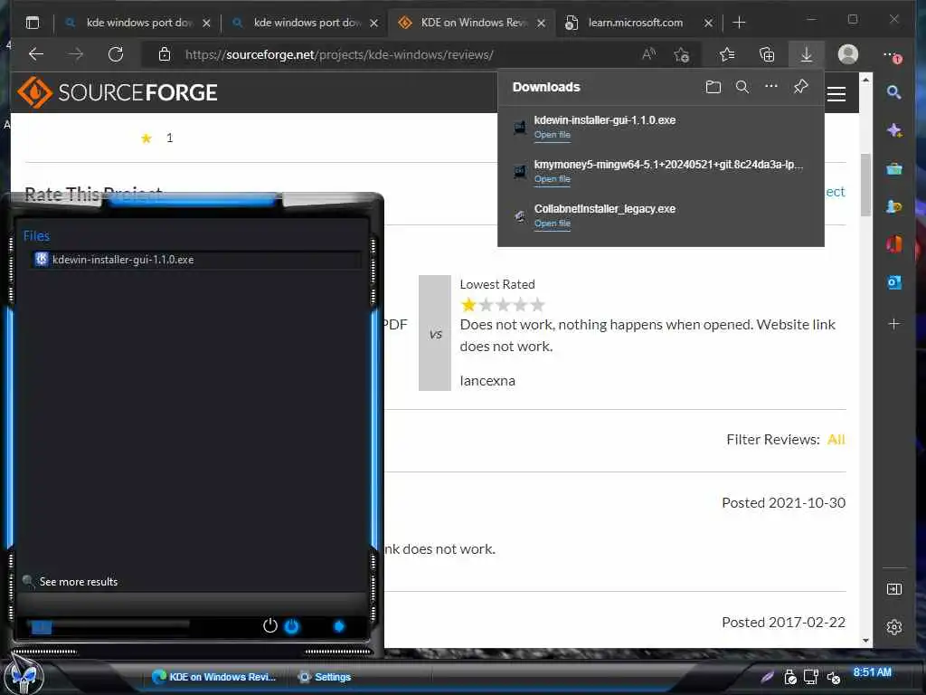Click the start menu search box
Viewport: 926px width, 695px height.
click(x=109, y=626)
